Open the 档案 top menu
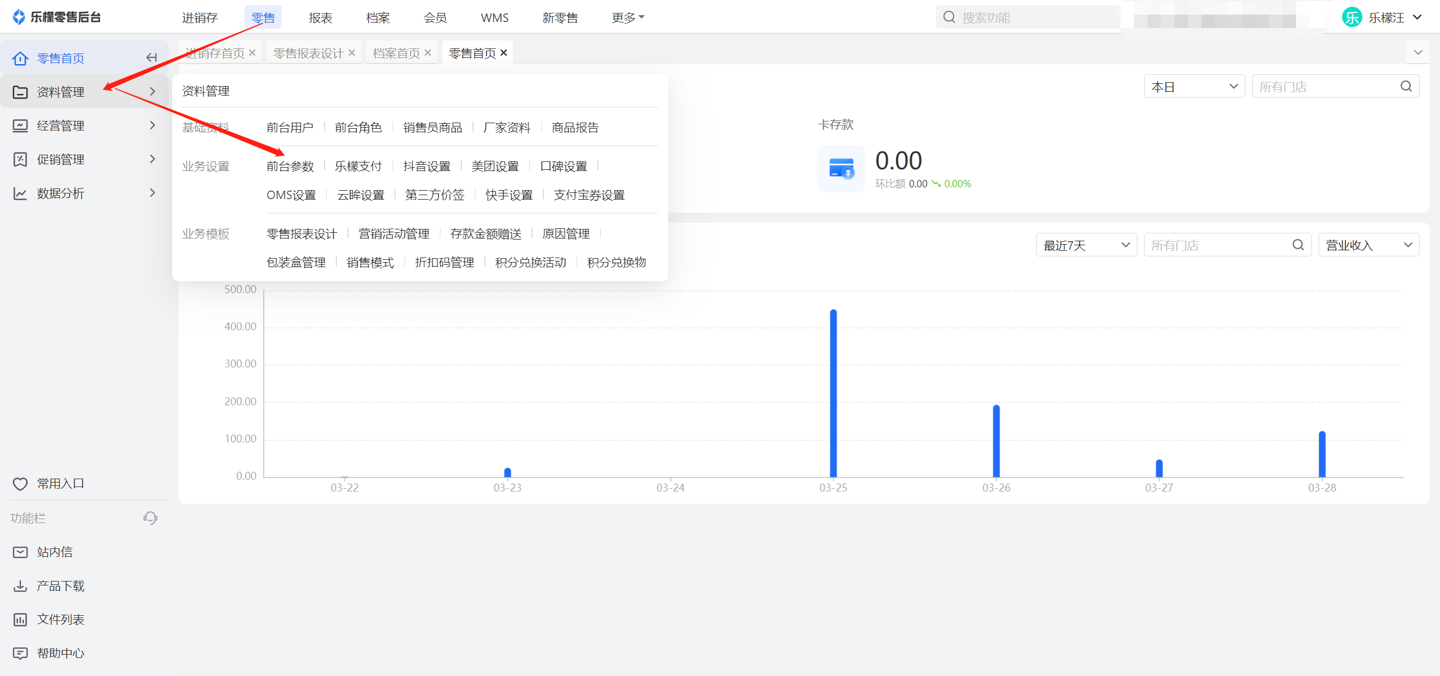The height and width of the screenshot is (676, 1440). (x=378, y=17)
